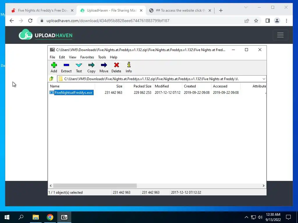Click the scrollbar right arrow

click(x=264, y=186)
